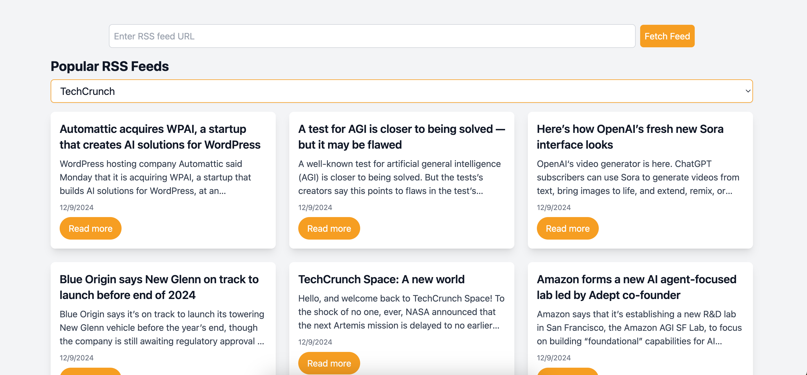Click the Sora article description text

(x=638, y=177)
